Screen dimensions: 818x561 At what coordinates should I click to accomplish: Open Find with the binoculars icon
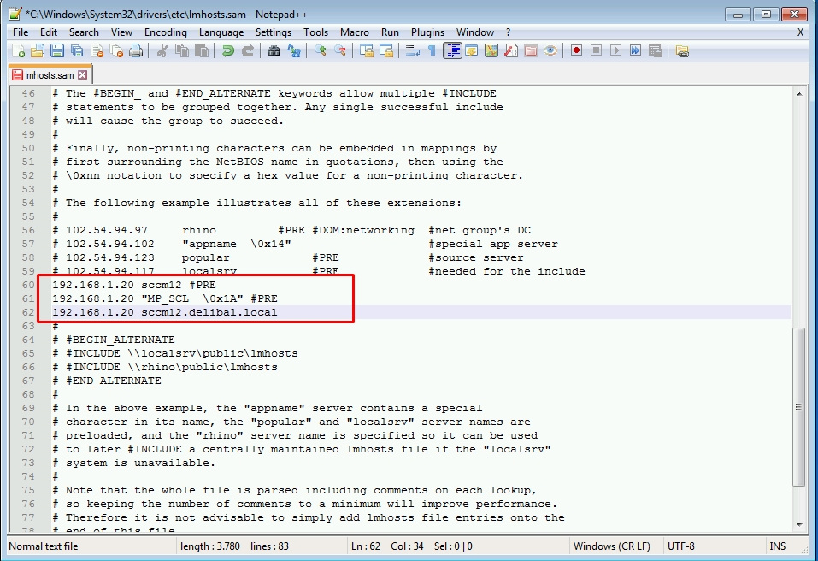[x=274, y=51]
